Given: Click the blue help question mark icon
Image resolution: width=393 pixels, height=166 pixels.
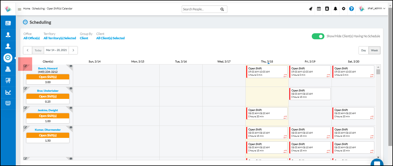Looking at the screenshot, I should tap(351, 9).
